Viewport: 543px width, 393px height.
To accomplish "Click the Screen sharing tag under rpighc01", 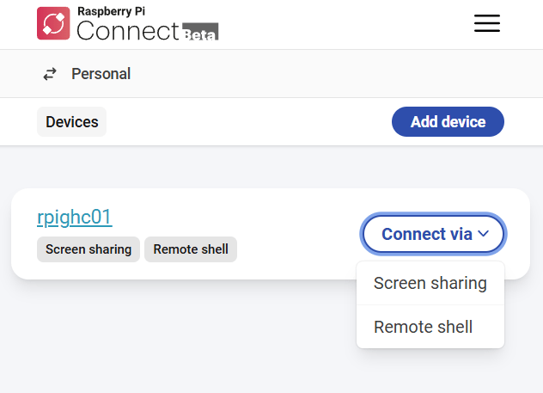I will click(x=88, y=249).
